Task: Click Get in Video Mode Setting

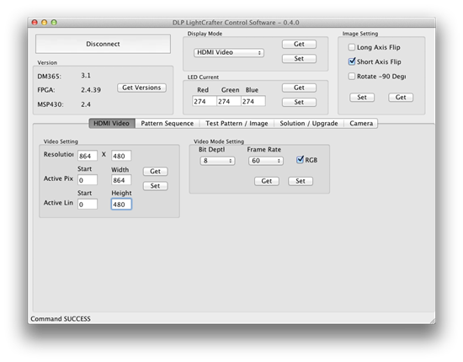Action: (x=267, y=181)
